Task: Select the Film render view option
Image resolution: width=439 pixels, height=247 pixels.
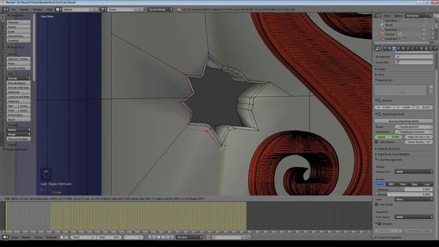Action: pos(403,184)
